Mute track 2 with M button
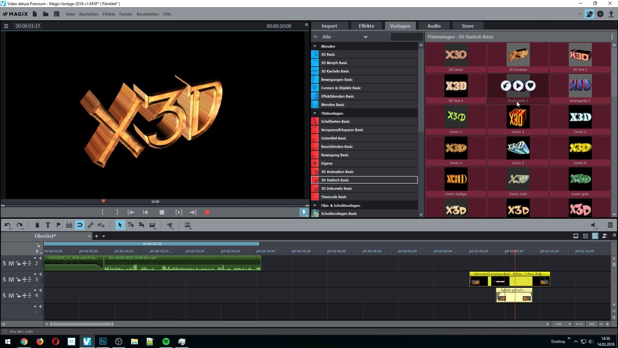This screenshot has height=348, width=618. (11, 263)
